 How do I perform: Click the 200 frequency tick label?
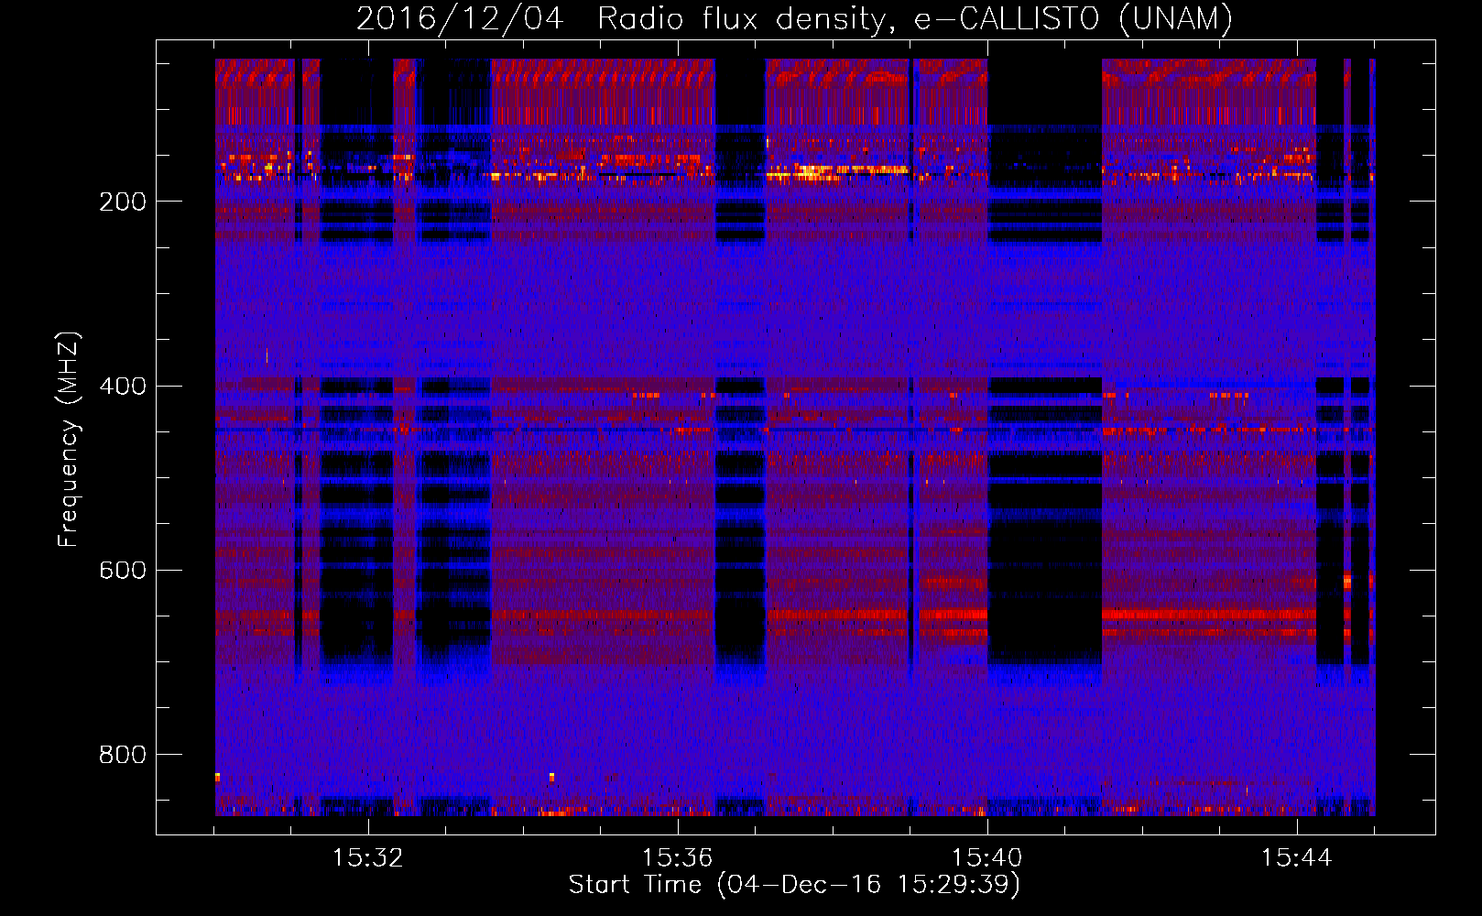(x=123, y=202)
